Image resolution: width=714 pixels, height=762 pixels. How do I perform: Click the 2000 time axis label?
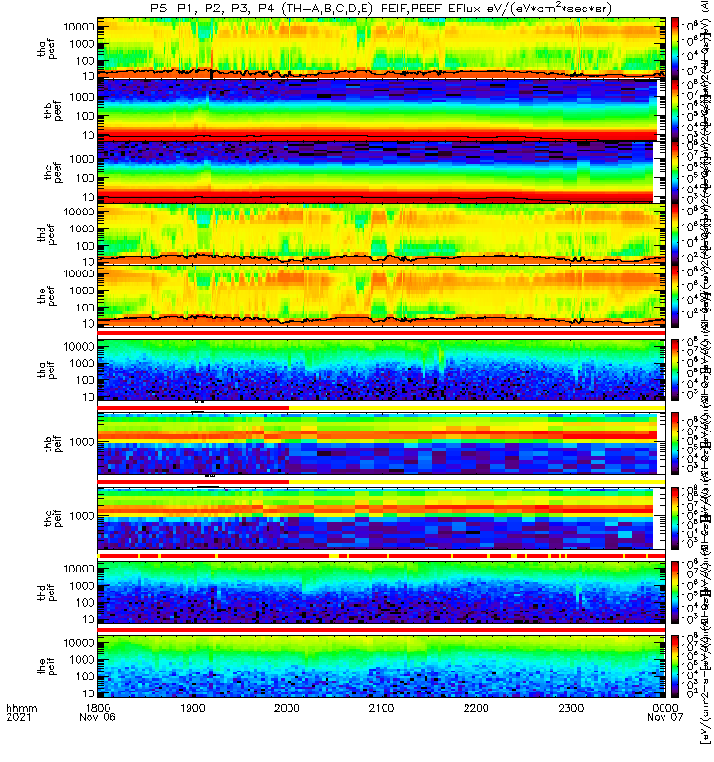(288, 708)
